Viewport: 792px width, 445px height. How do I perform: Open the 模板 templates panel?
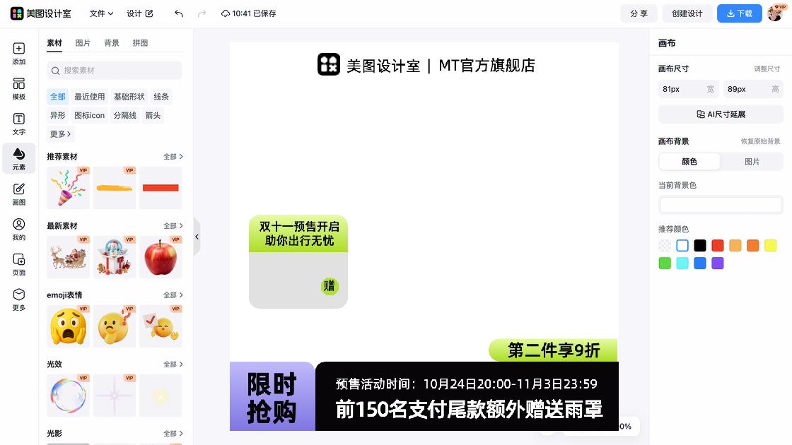pyautogui.click(x=18, y=88)
